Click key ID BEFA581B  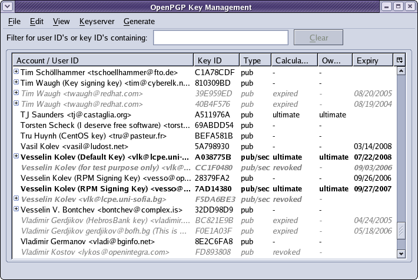coord(214,136)
